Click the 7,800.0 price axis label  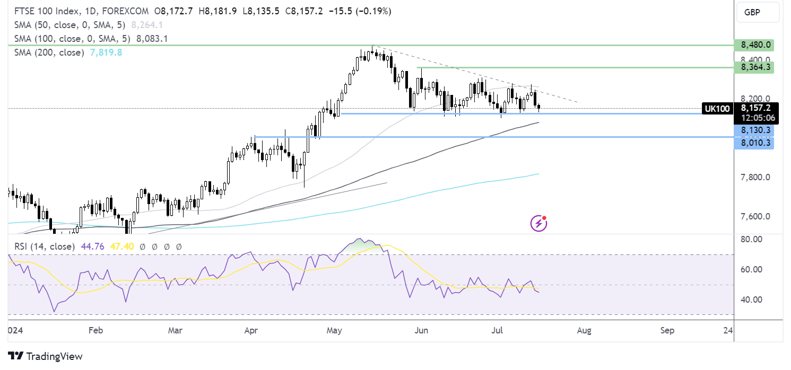pos(755,177)
